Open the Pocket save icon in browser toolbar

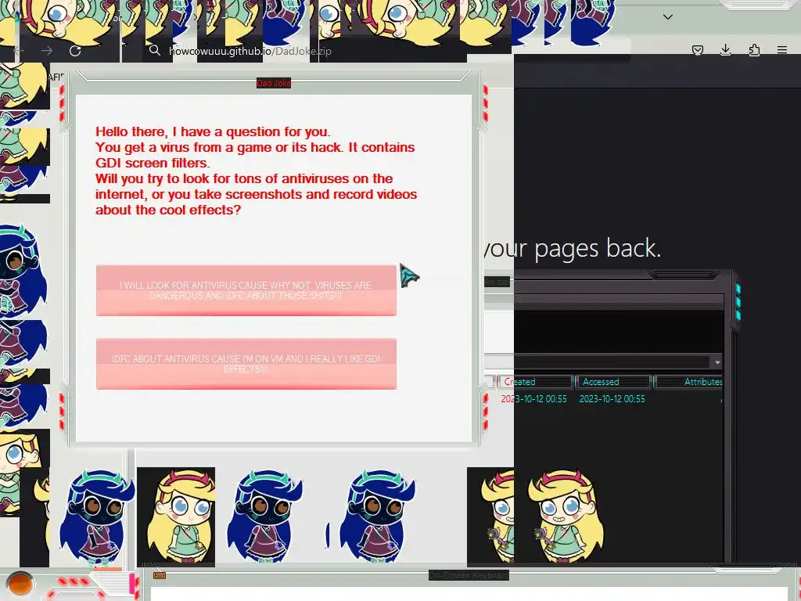point(697,49)
